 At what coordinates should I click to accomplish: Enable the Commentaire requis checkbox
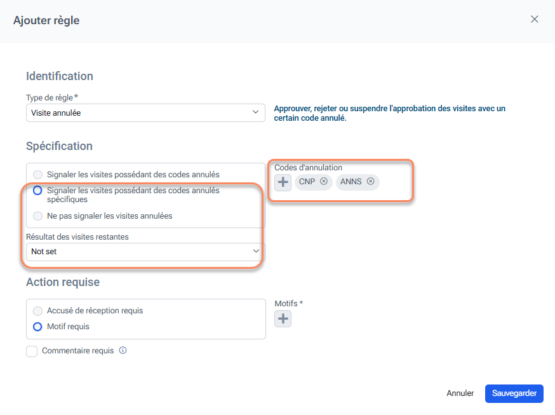[32, 351]
